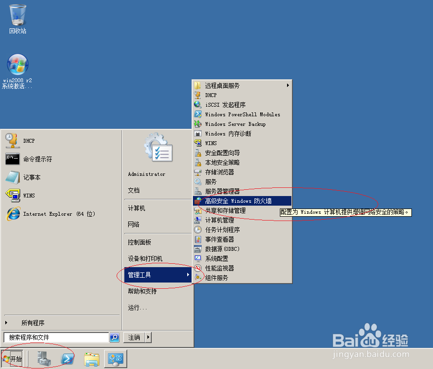Open 服务器管理器 menu entry

point(242,191)
